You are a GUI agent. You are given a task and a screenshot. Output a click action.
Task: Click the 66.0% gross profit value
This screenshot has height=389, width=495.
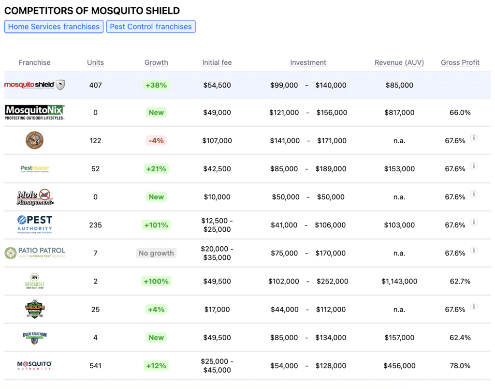460,113
